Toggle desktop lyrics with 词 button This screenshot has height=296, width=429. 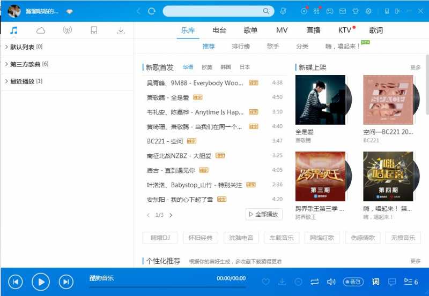pyautogui.click(x=376, y=282)
